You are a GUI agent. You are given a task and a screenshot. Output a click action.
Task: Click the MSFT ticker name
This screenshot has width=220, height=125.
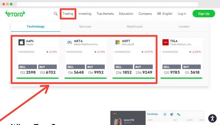(x=126, y=41)
